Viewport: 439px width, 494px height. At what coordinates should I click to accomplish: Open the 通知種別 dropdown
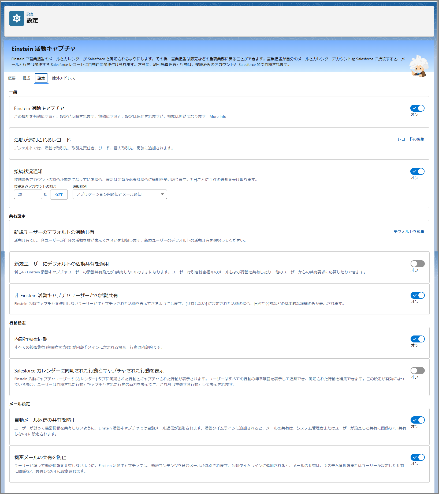120,194
